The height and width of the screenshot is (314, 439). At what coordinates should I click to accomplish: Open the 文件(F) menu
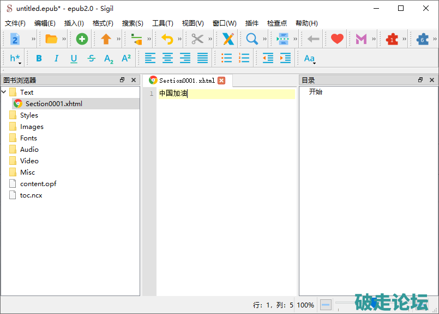[x=15, y=23]
